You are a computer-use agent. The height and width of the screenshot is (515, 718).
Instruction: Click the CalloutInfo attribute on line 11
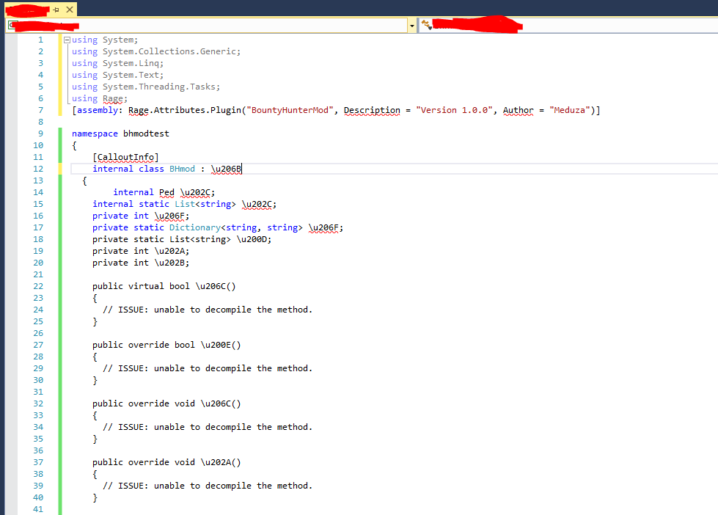[x=125, y=156]
